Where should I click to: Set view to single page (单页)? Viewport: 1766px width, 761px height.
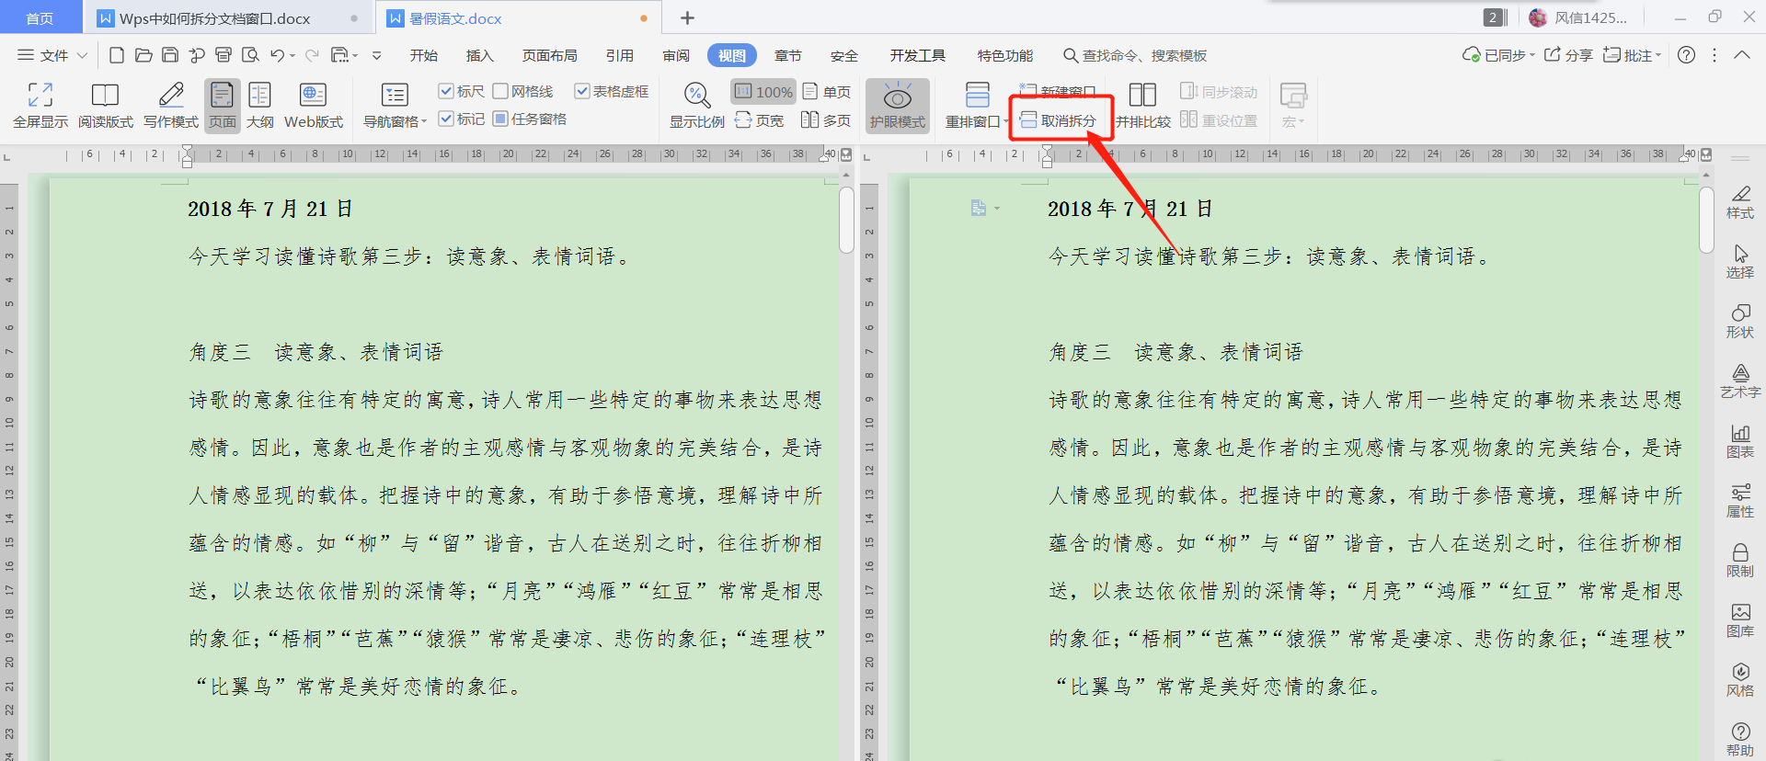(x=827, y=92)
